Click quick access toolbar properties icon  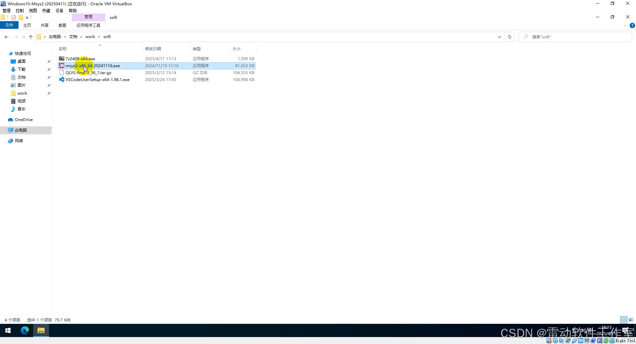[x=14, y=18]
